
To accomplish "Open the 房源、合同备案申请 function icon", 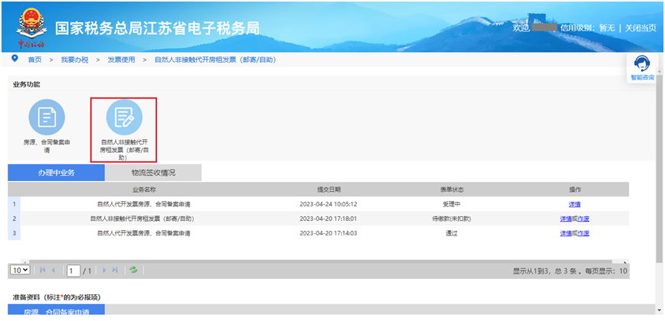I will [x=47, y=117].
